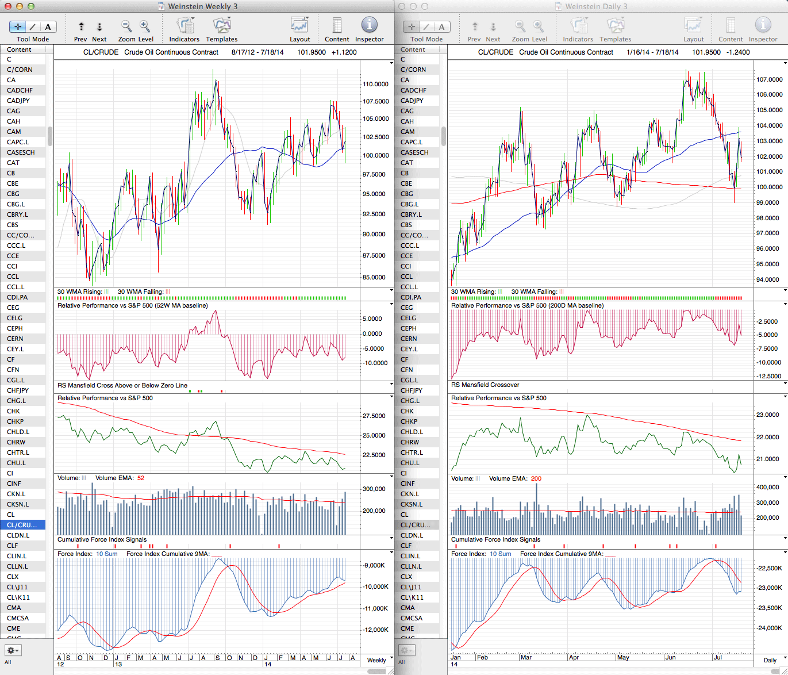Open the Layout icon in Weekly window
The width and height of the screenshot is (788, 675).
pyautogui.click(x=299, y=26)
